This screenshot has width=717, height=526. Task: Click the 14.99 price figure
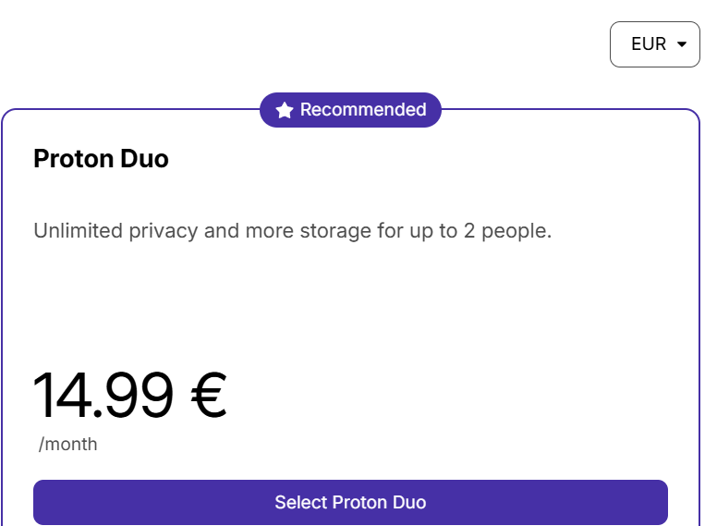(x=103, y=396)
